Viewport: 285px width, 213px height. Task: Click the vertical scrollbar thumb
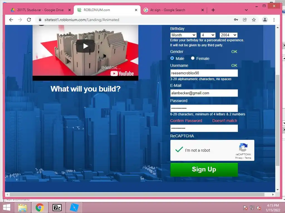(277, 120)
